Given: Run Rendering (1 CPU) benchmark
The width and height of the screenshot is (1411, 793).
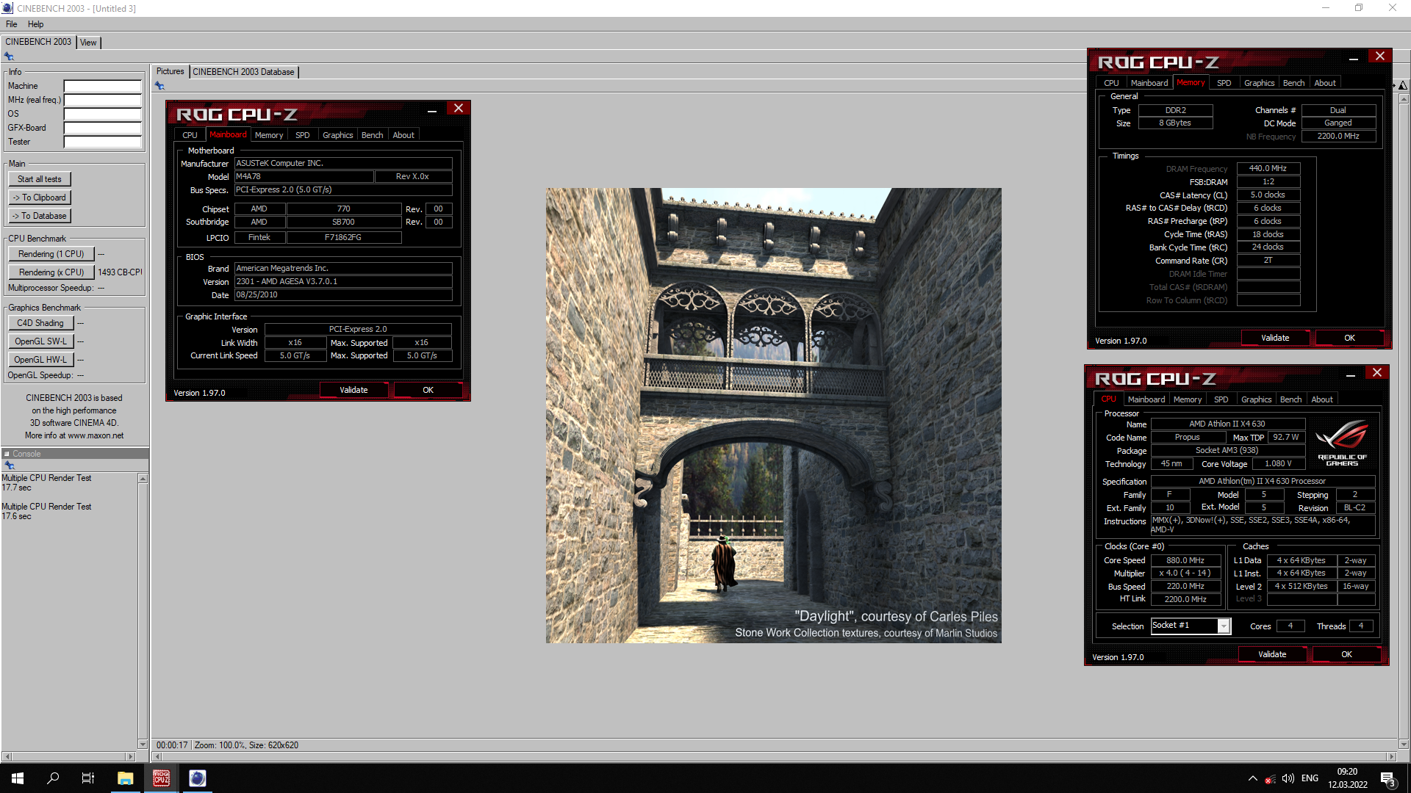Looking at the screenshot, I should (51, 254).
